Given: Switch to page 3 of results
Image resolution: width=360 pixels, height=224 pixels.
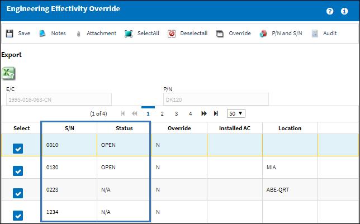Looking at the screenshot, I should [176, 113].
